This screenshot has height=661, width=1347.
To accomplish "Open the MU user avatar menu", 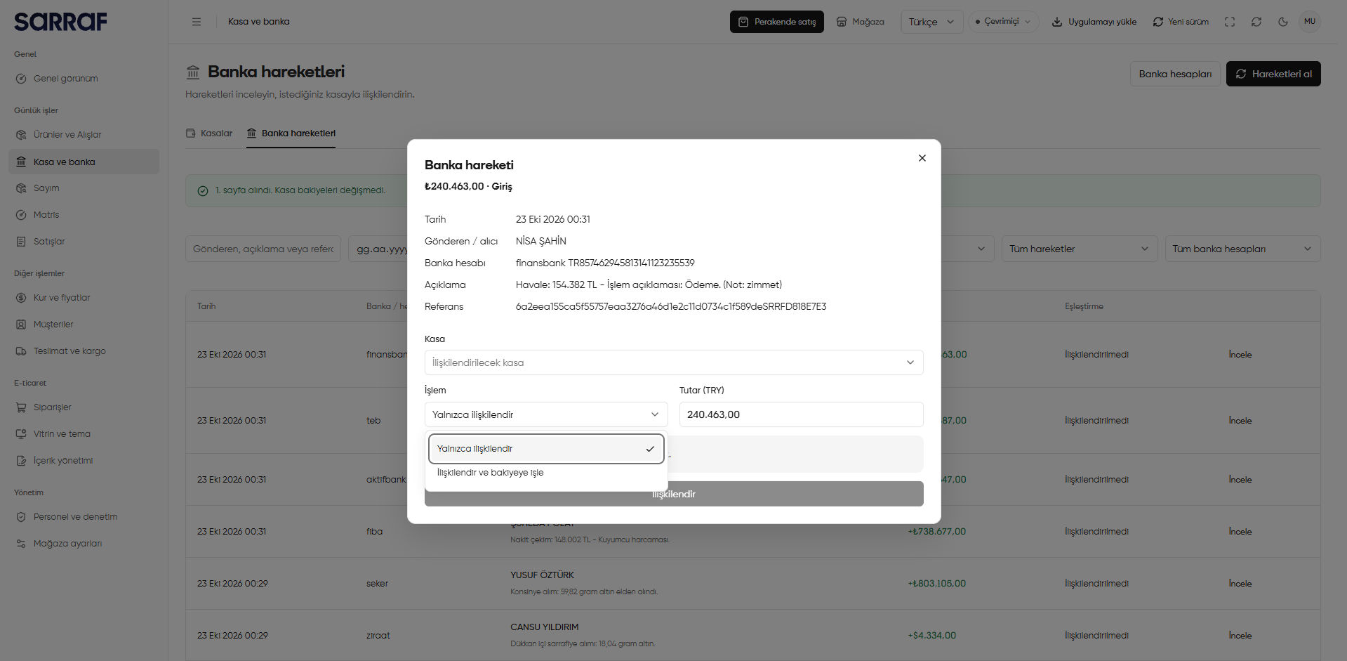I will pos(1310,22).
